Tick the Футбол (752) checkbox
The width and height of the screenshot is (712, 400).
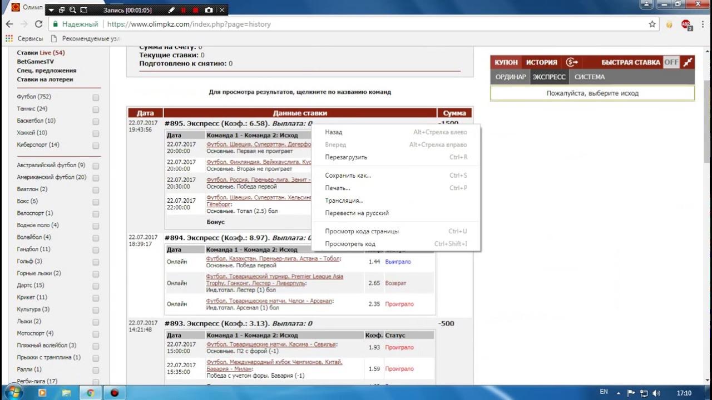pos(96,97)
